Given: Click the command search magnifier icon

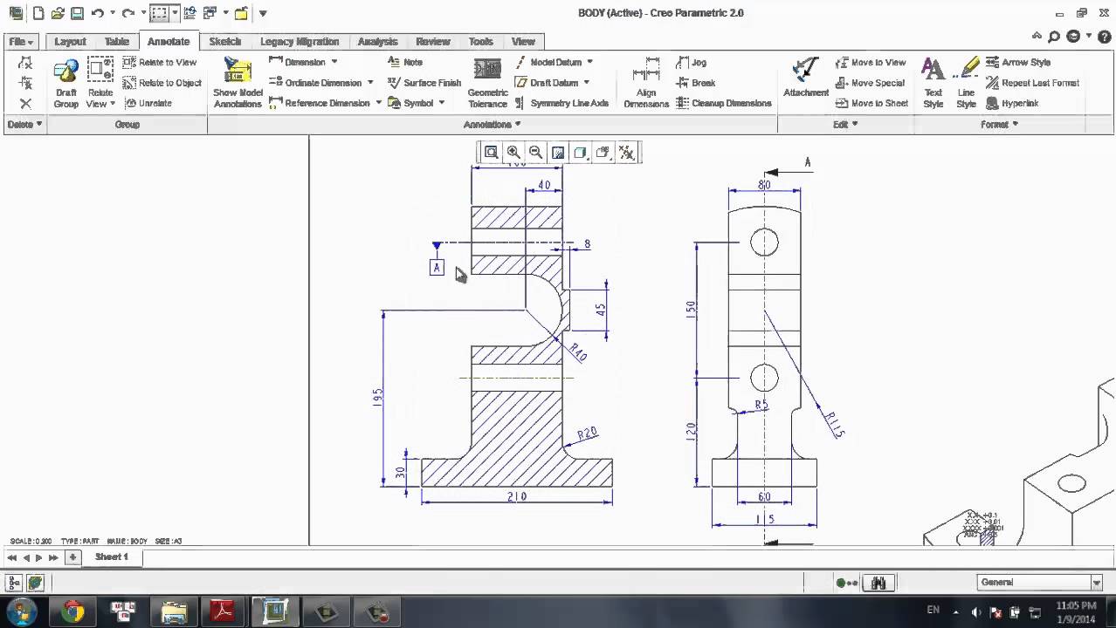Looking at the screenshot, I should click(x=1054, y=37).
